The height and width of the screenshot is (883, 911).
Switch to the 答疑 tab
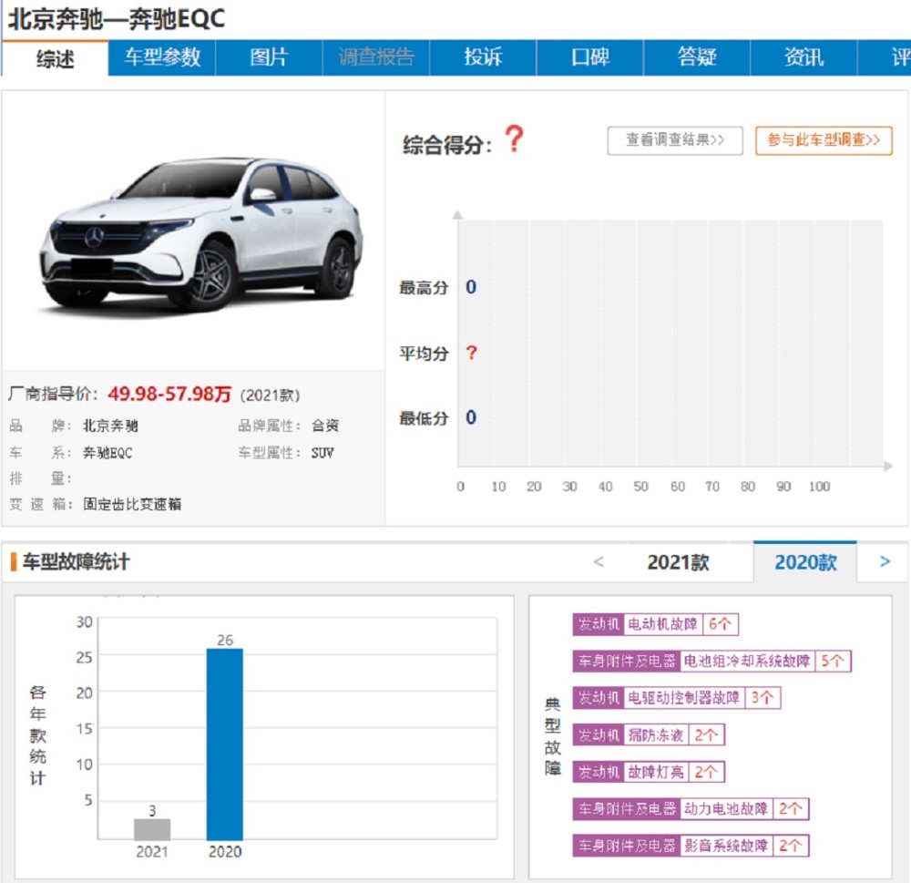point(697,57)
